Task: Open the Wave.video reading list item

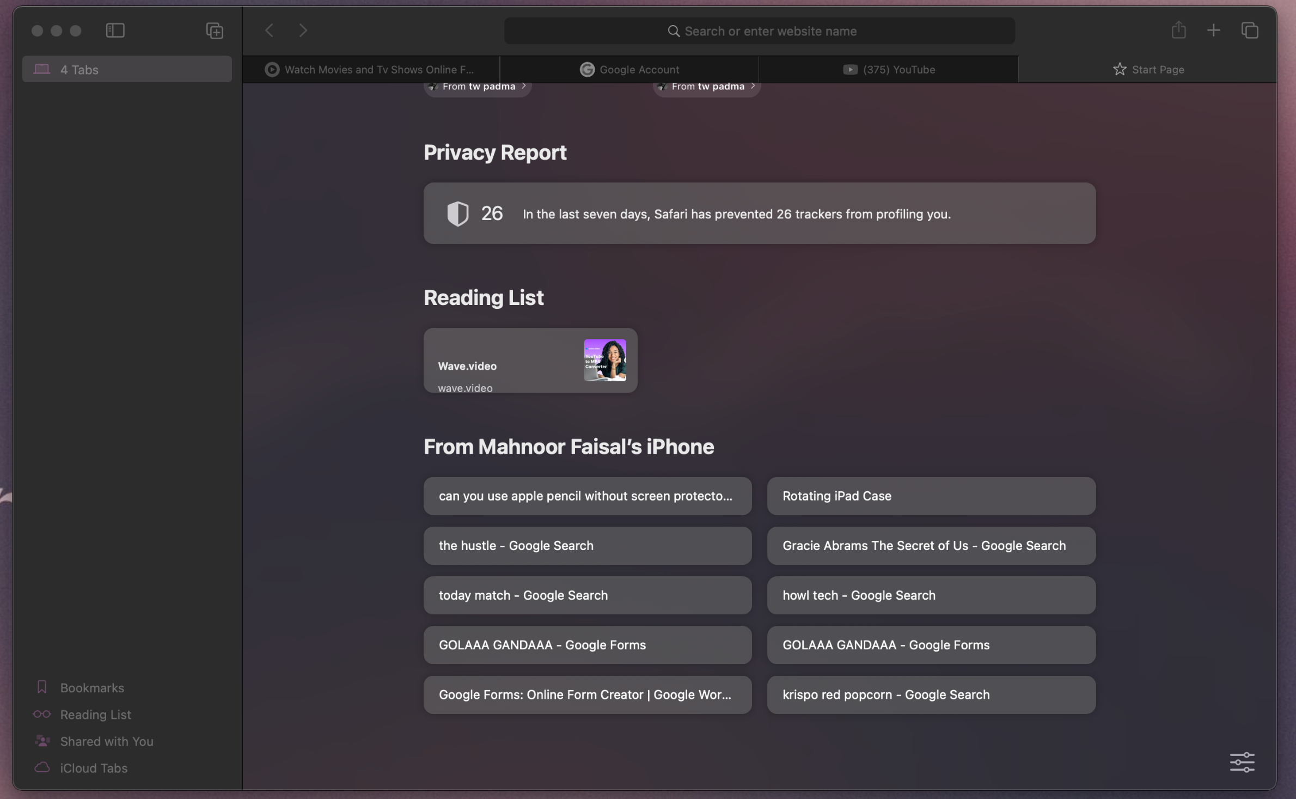Action: click(530, 361)
